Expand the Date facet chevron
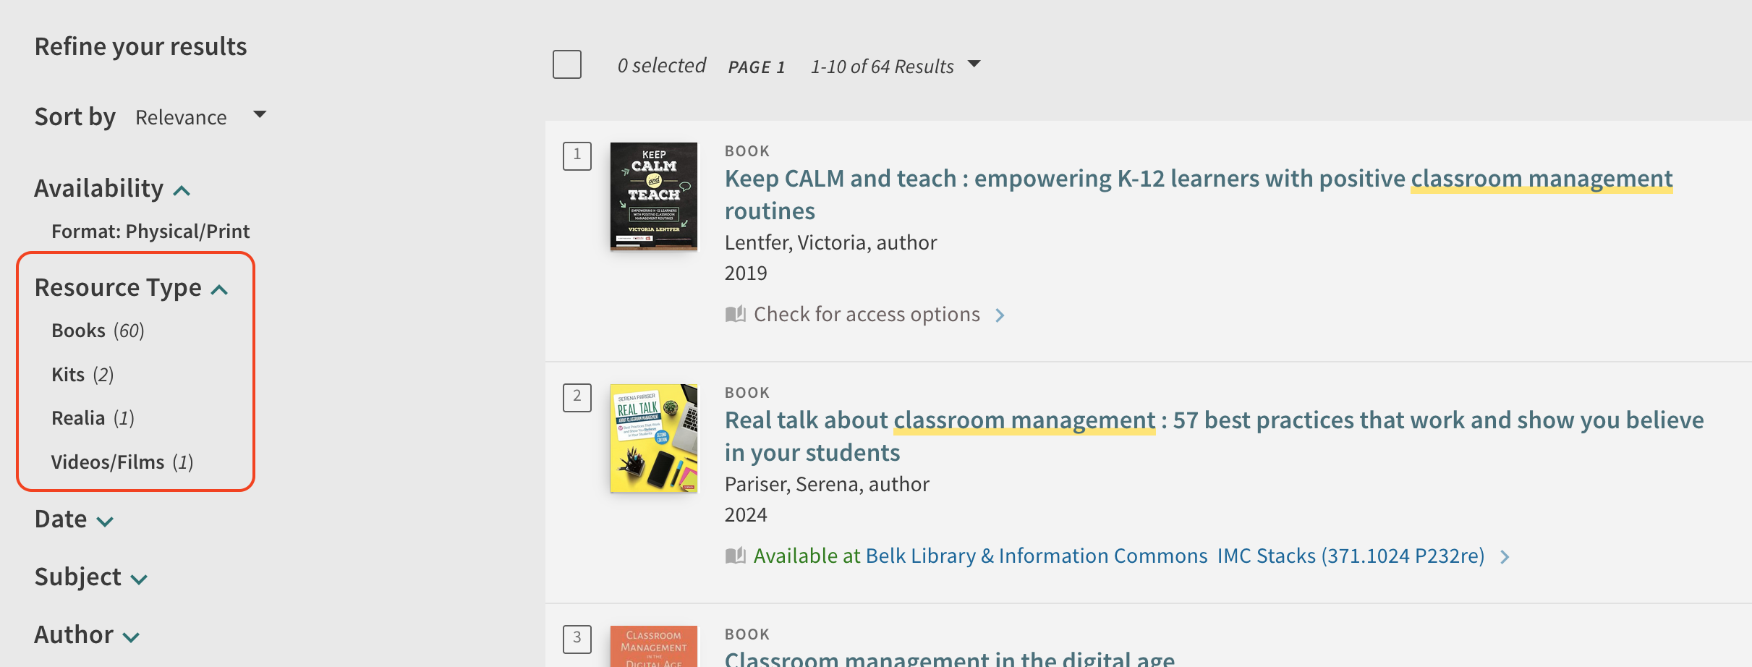This screenshot has height=667, width=1752. (105, 522)
